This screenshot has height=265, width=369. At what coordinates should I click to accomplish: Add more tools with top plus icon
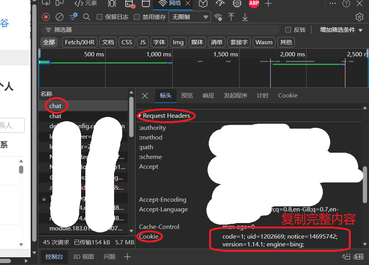coord(268,3)
